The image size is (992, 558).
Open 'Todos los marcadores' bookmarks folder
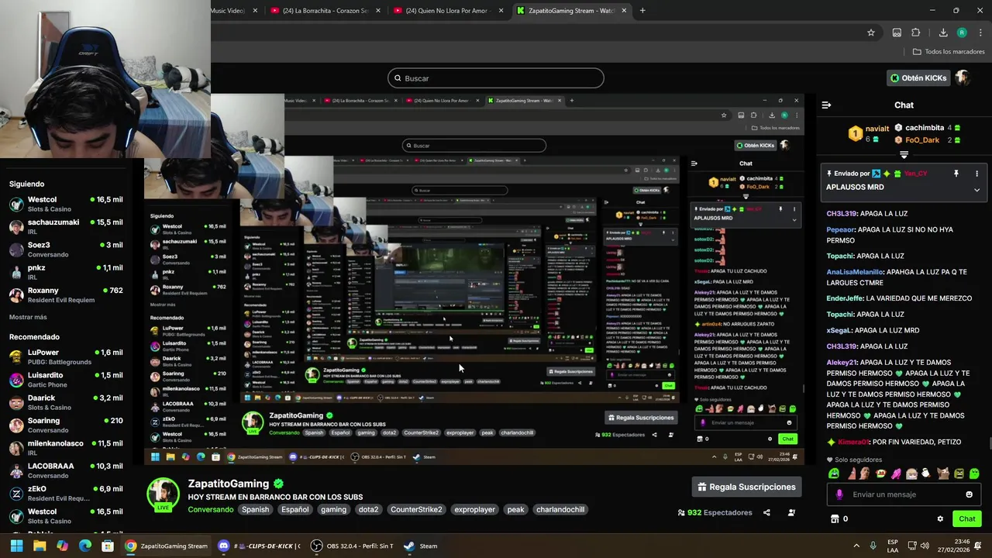click(948, 52)
